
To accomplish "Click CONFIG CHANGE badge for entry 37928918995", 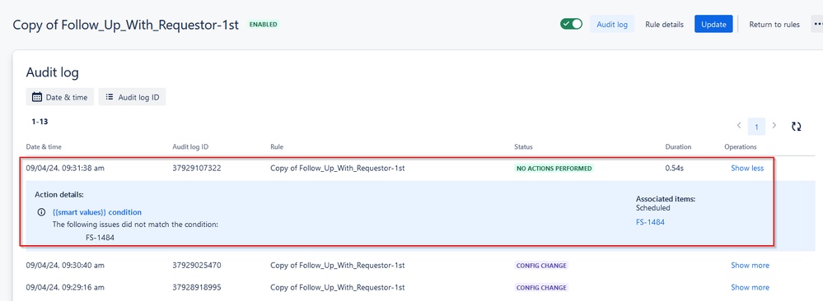I will pyautogui.click(x=541, y=287).
